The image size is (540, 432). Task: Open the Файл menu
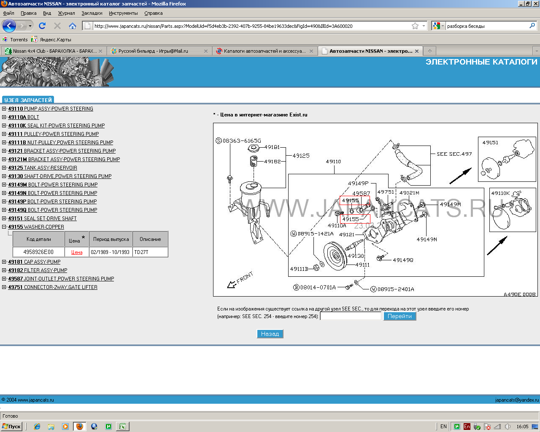coord(8,13)
